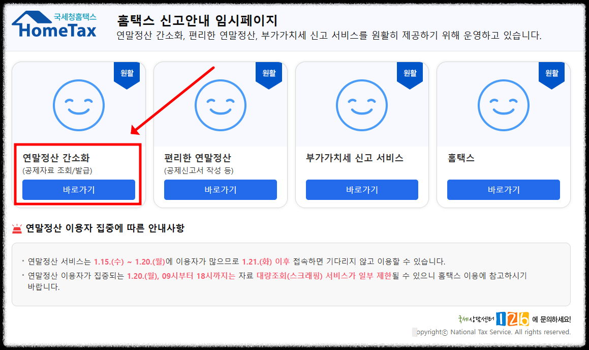589x350 pixels.
Task: Open 부가가치세 신고 서비스 바로가기
Action: pyautogui.click(x=361, y=190)
